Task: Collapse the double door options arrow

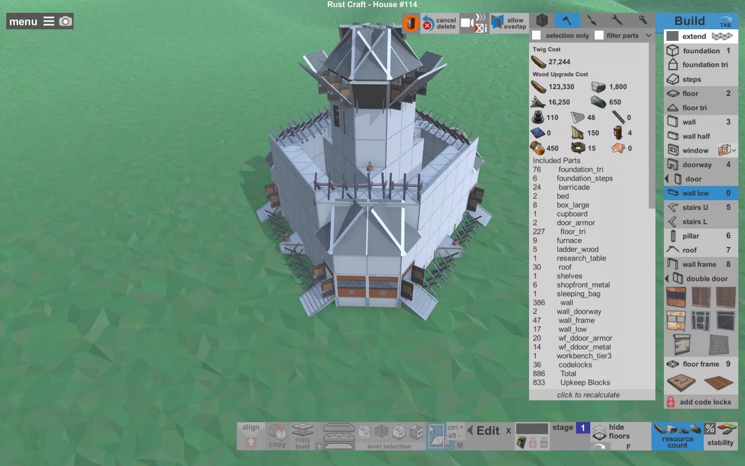Action: 667,279
